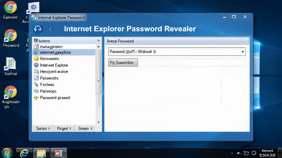
Task: Launch Internet Explorer from the taskbar
Action: click(25, 153)
